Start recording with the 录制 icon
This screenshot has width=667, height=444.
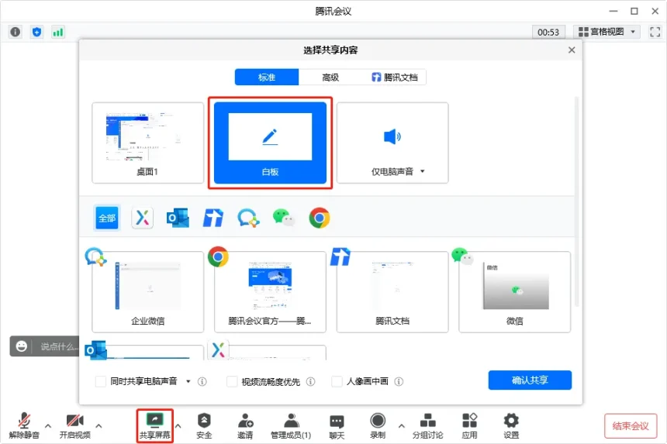378,421
